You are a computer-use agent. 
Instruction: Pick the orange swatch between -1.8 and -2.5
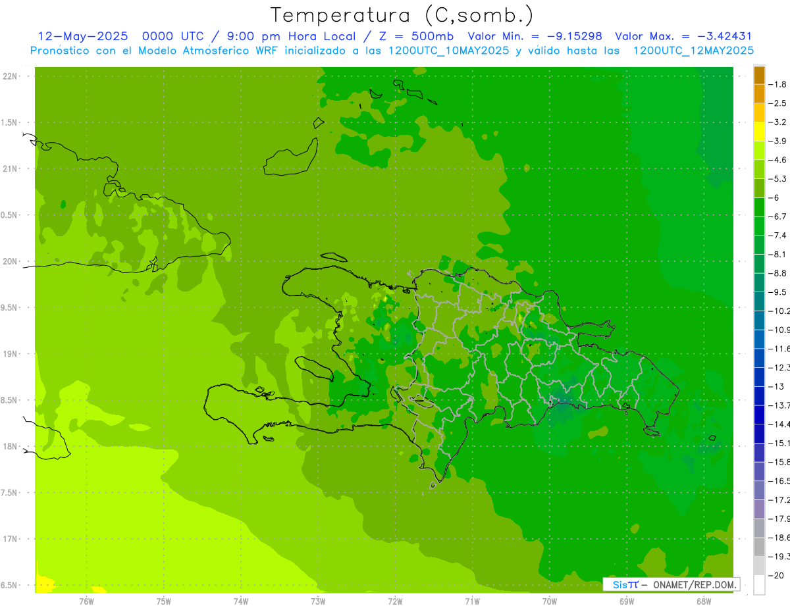tap(759, 94)
